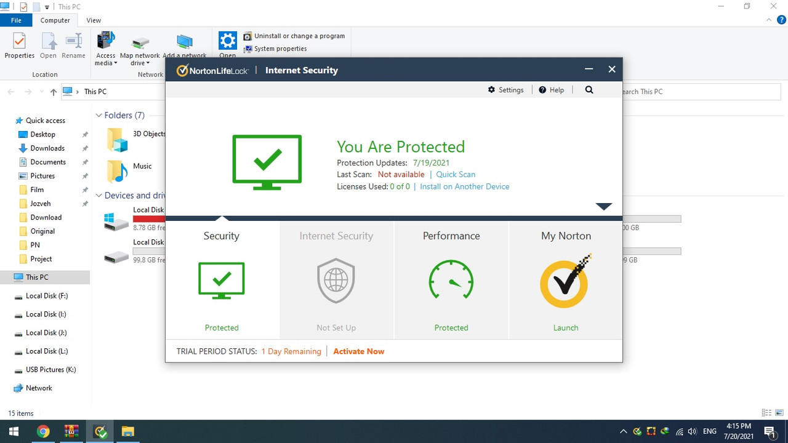Show hidden system tray icons
Screen dimensions: 788x443
pos(623,432)
